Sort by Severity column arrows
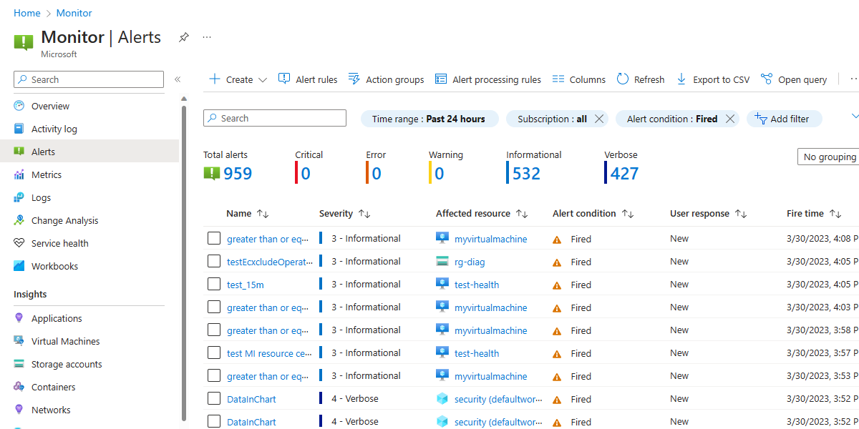Viewport: 859px width, 429px height. click(364, 214)
